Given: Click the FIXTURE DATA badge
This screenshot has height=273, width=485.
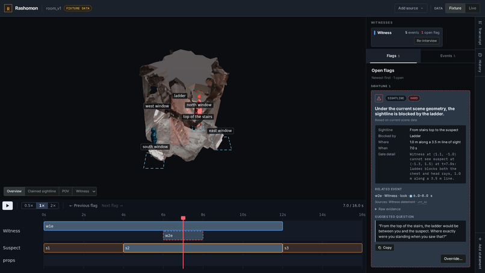Looking at the screenshot, I should pyautogui.click(x=78, y=8).
